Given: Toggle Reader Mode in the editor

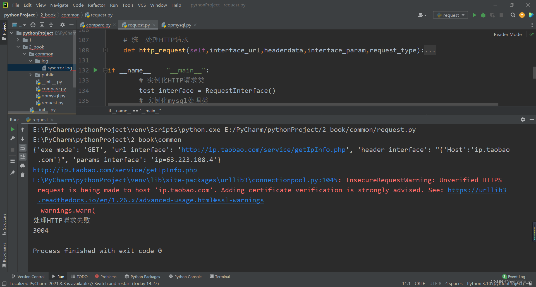Looking at the screenshot, I should (508, 34).
